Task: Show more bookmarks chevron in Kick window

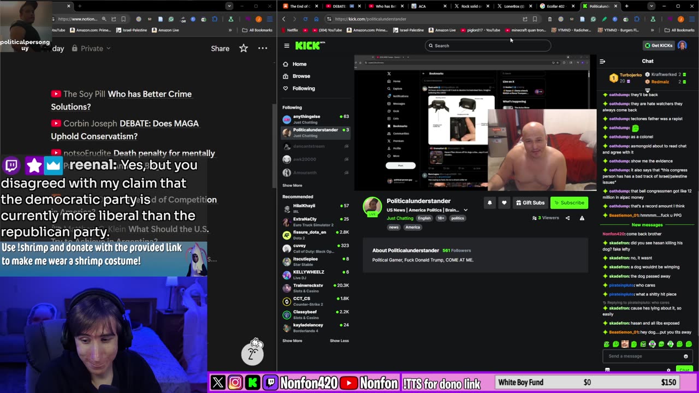Action: point(652,30)
